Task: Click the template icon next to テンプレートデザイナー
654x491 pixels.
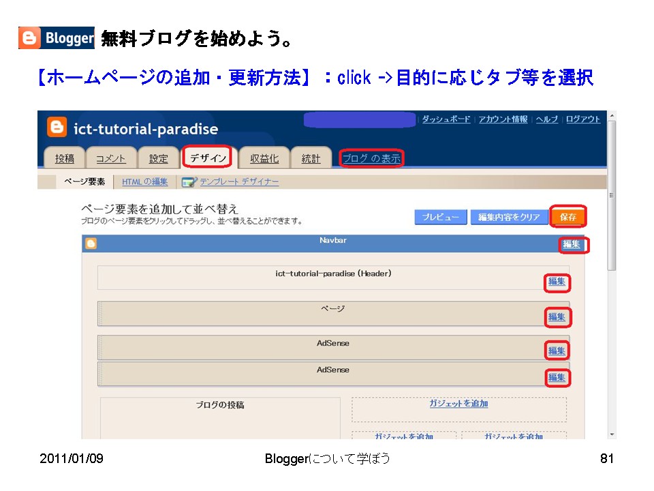Action: pos(188,181)
